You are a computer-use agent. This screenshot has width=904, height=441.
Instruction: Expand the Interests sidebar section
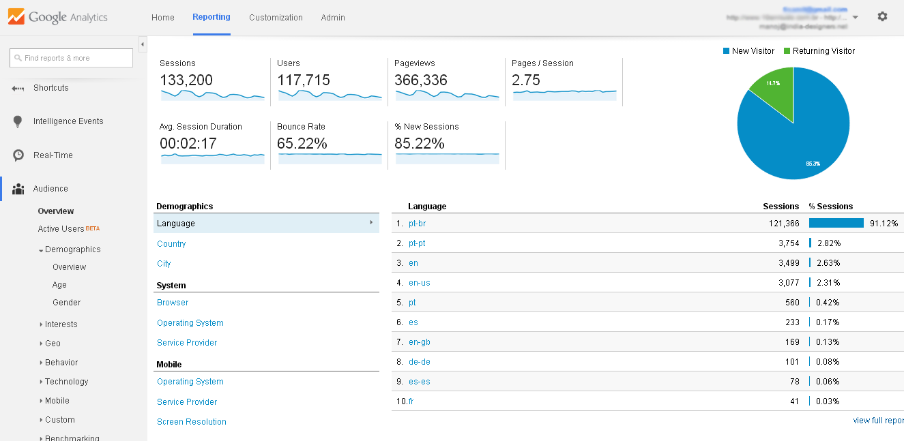42,324
